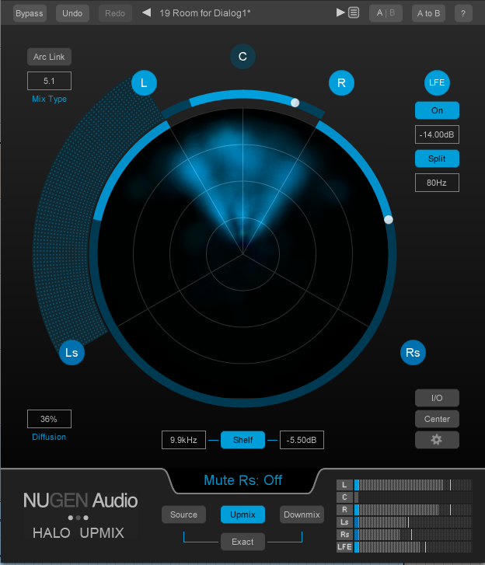Select the Ls surround speaker node
This screenshot has width=485, height=565.
[72, 352]
